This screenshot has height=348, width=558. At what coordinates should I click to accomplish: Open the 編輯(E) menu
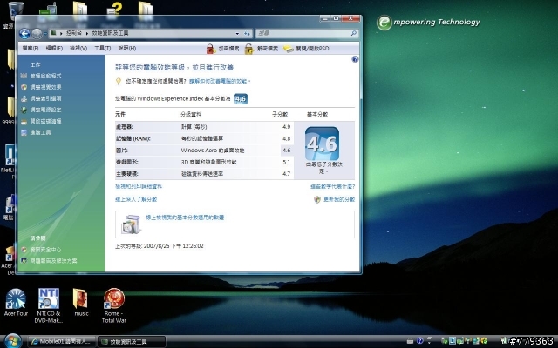[54, 49]
